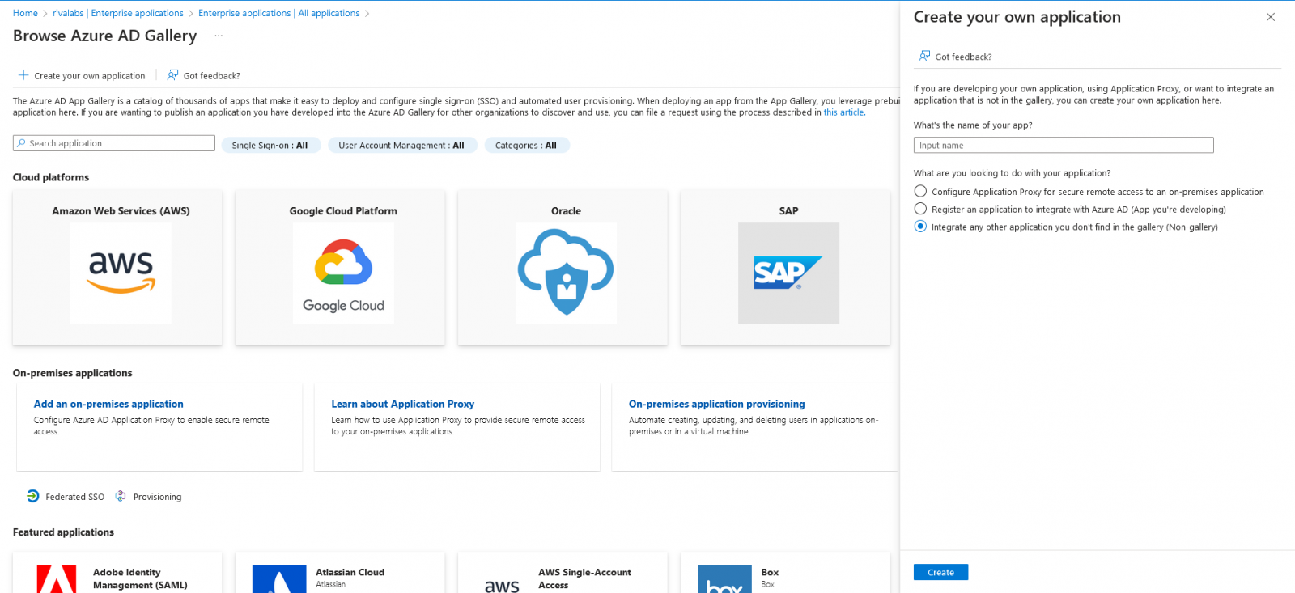Open the Single Sign-on filter

pyautogui.click(x=270, y=146)
